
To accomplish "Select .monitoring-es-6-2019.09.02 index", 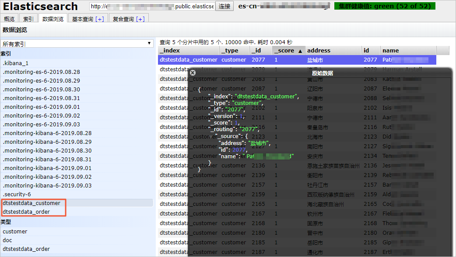I will click(x=77, y=115).
